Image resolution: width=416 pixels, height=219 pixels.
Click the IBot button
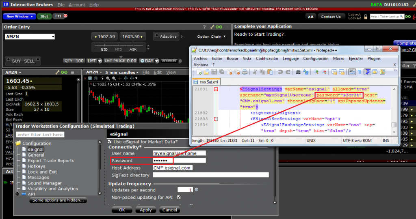coord(44,16)
